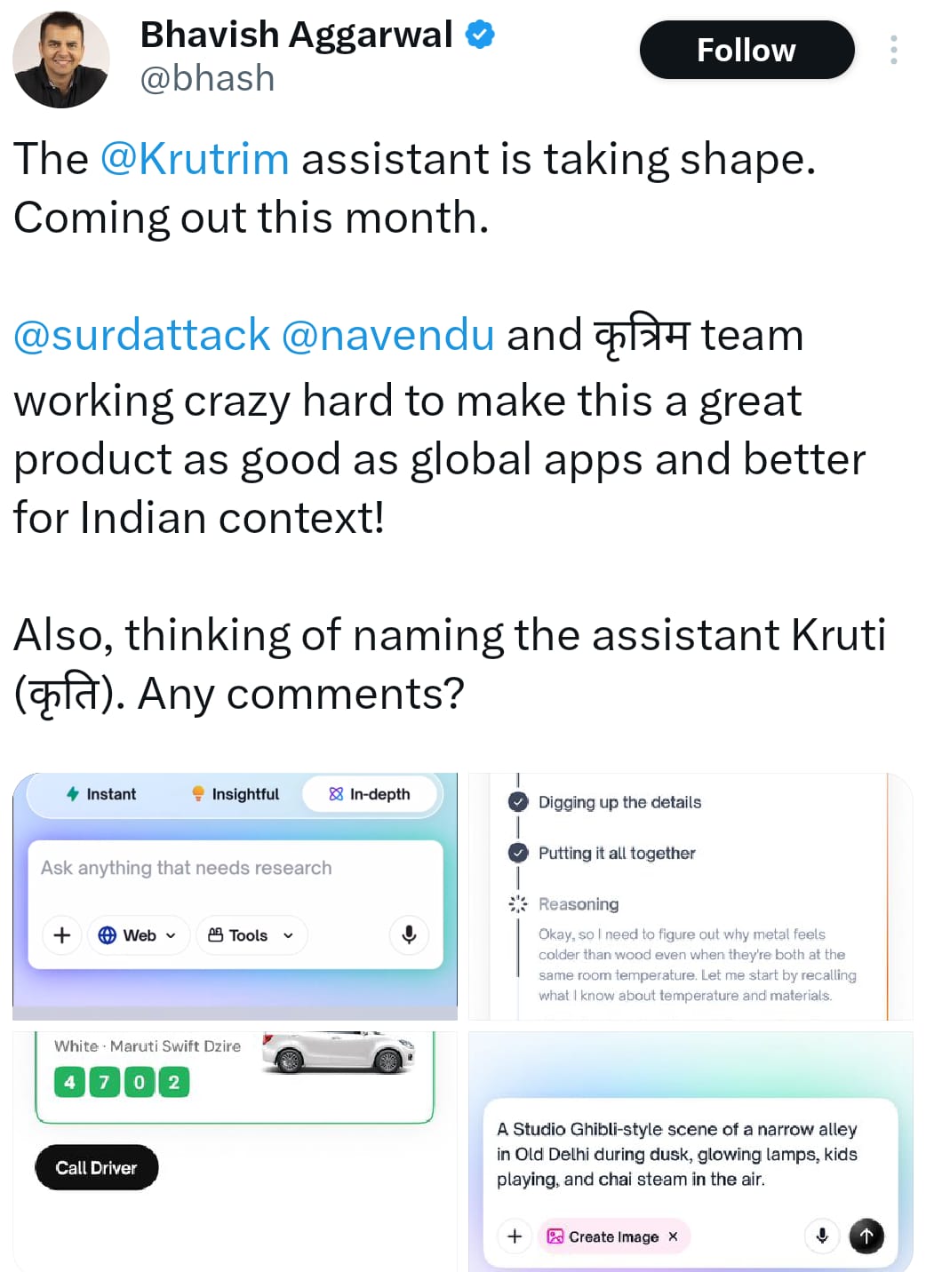Click the blue verified badge
Image resolution: width=942 pixels, height=1272 pixels.
[x=481, y=36]
